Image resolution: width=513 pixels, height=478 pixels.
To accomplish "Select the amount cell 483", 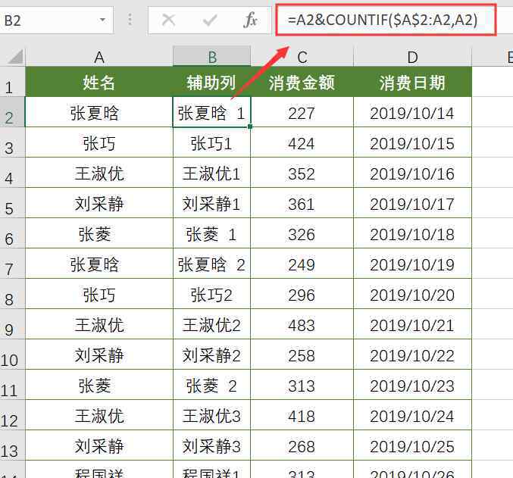I will [302, 324].
